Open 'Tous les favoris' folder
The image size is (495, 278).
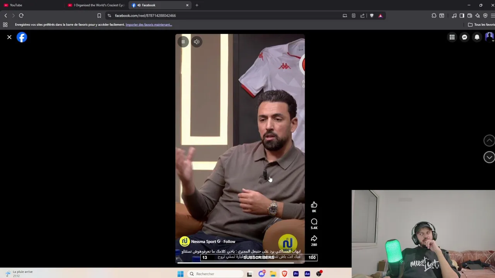481,25
